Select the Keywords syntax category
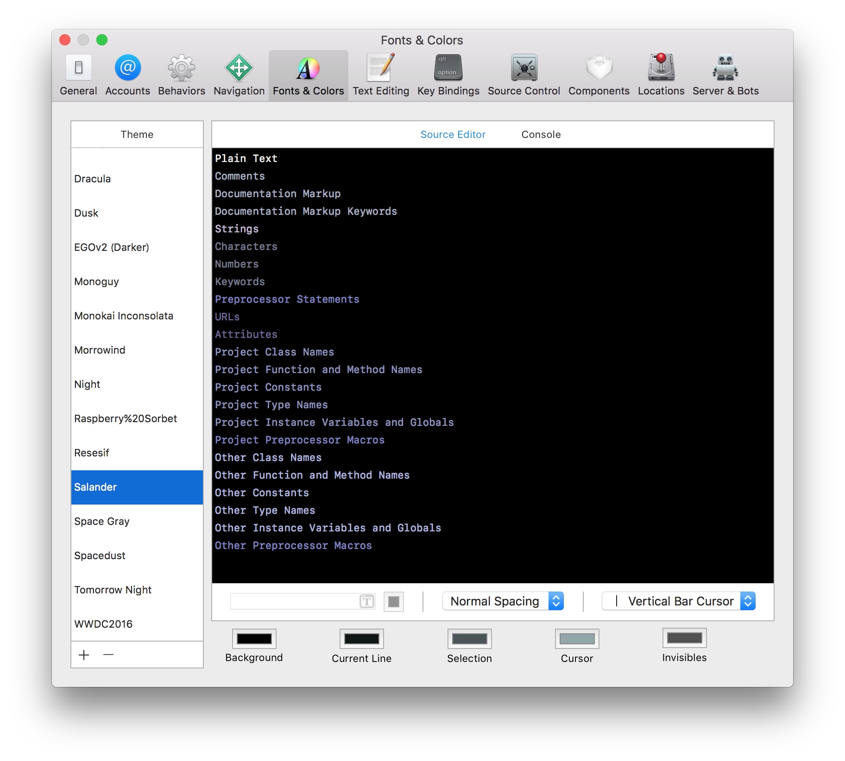Viewport: 845px width, 761px height. pyautogui.click(x=493, y=282)
